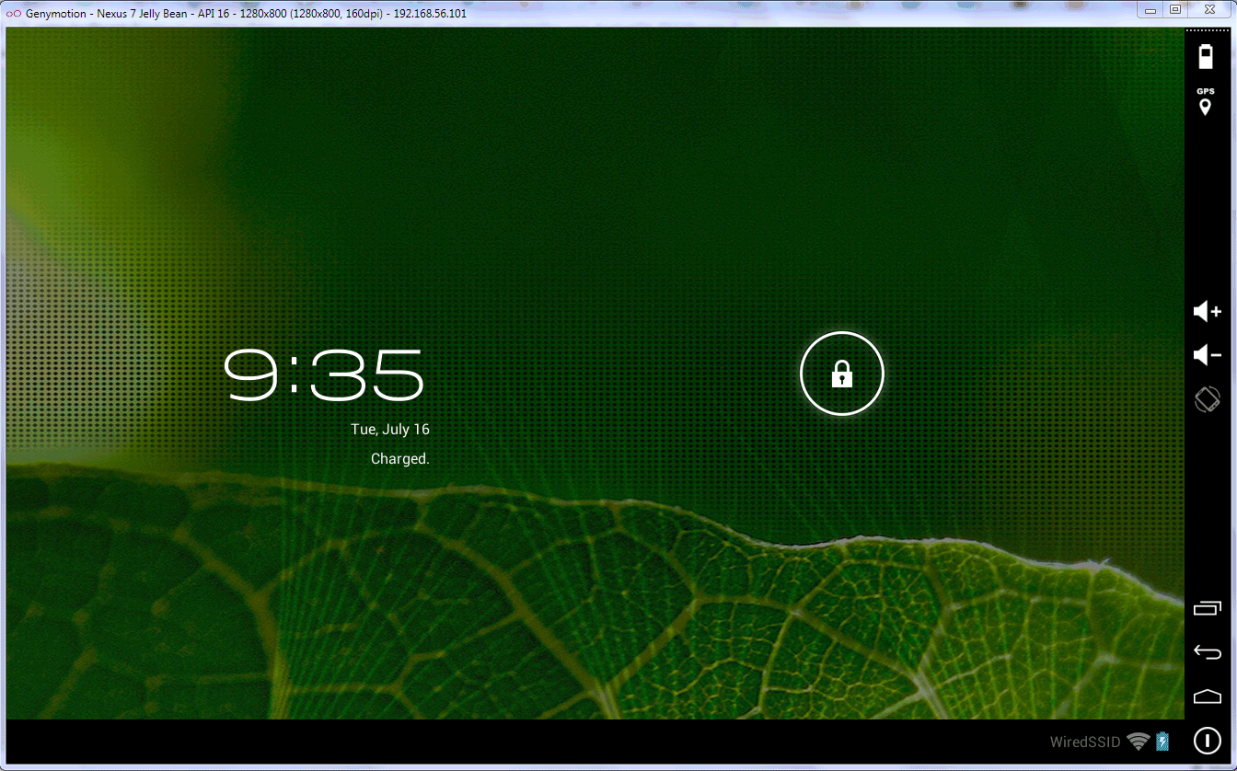1237x771 pixels.
Task: Click the Genymotion logo in title bar
Action: (x=14, y=13)
